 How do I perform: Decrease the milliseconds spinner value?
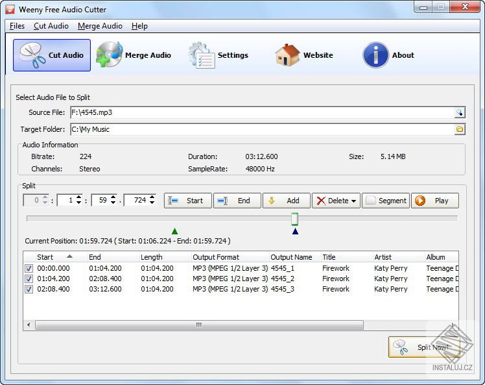point(152,203)
